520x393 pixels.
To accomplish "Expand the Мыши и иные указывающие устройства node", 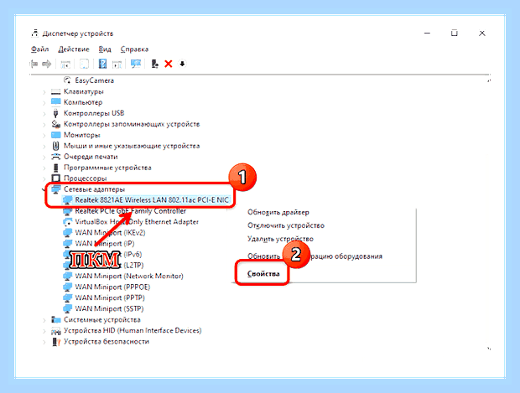I will click(x=44, y=146).
